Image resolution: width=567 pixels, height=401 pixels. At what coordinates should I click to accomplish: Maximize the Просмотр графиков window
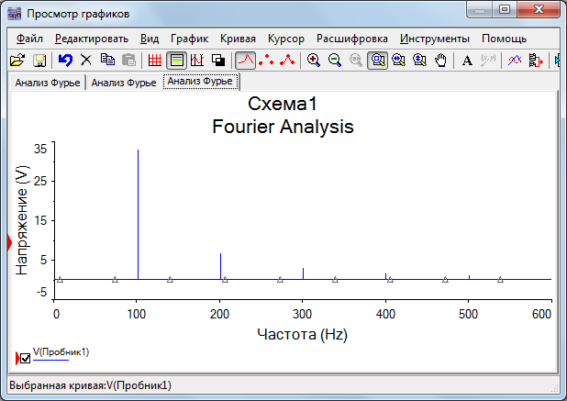pos(505,9)
